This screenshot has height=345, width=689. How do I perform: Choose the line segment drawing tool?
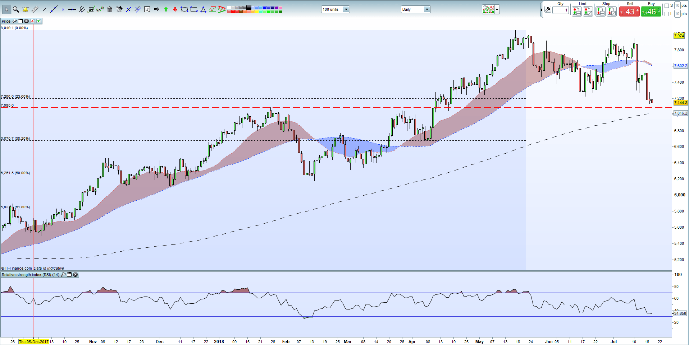44,10
